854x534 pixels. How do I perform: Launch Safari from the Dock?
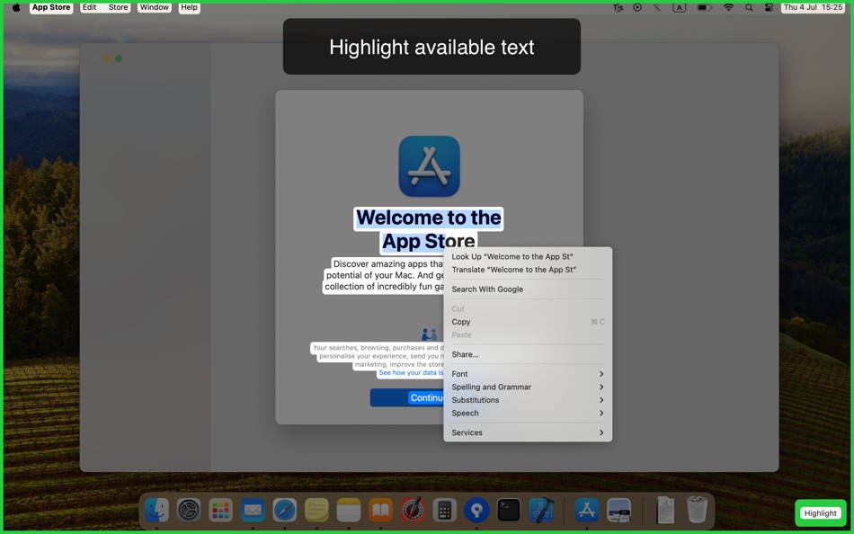(284, 511)
